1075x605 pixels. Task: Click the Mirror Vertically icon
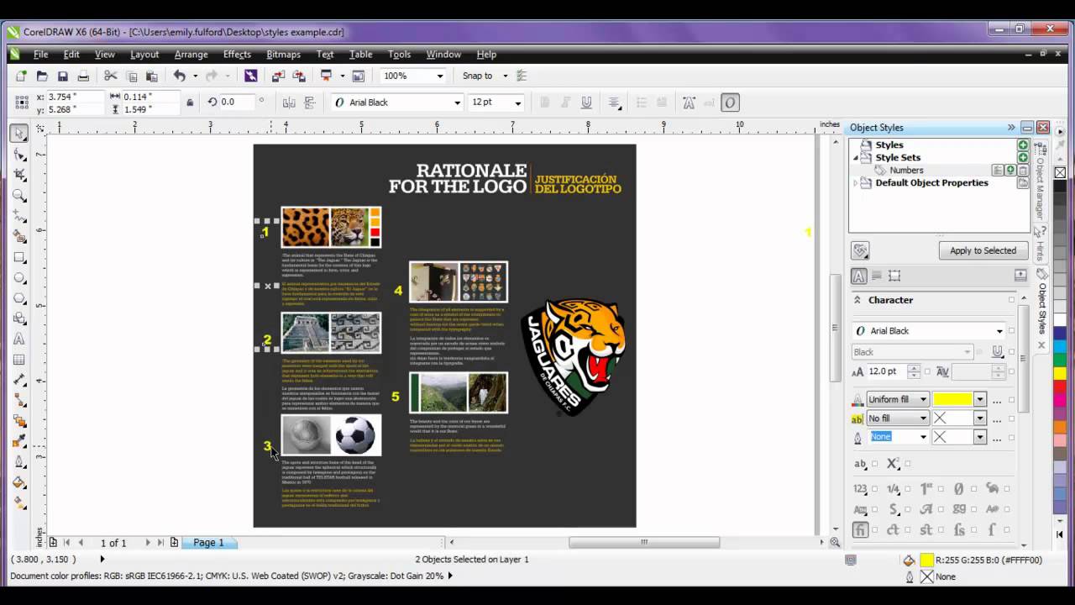pyautogui.click(x=309, y=103)
